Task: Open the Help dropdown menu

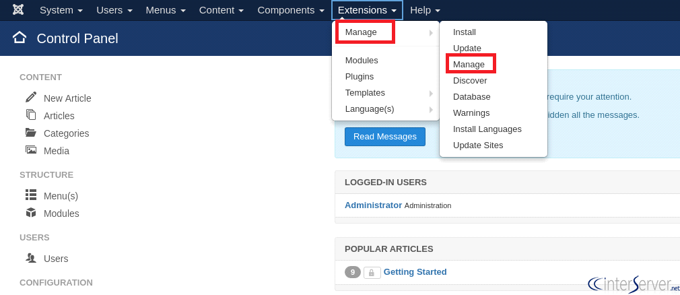Action: [x=425, y=10]
